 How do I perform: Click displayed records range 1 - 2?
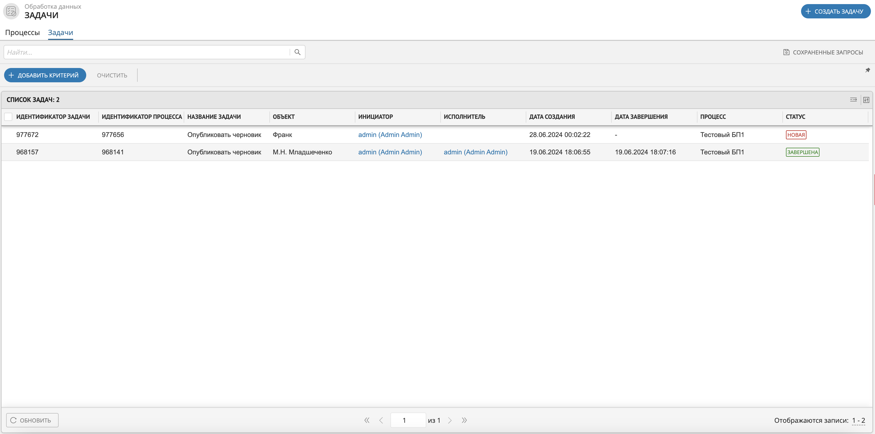858,420
